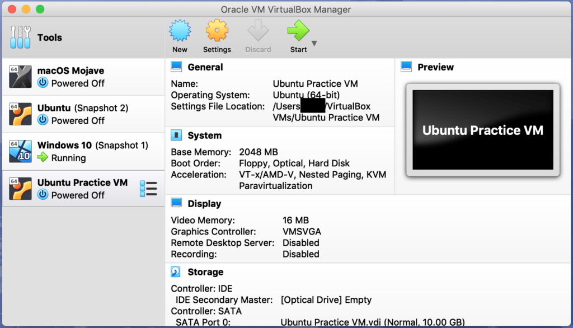Image resolution: width=573 pixels, height=328 pixels.
Task: Click the Controller: IDE label
Action: click(201, 288)
